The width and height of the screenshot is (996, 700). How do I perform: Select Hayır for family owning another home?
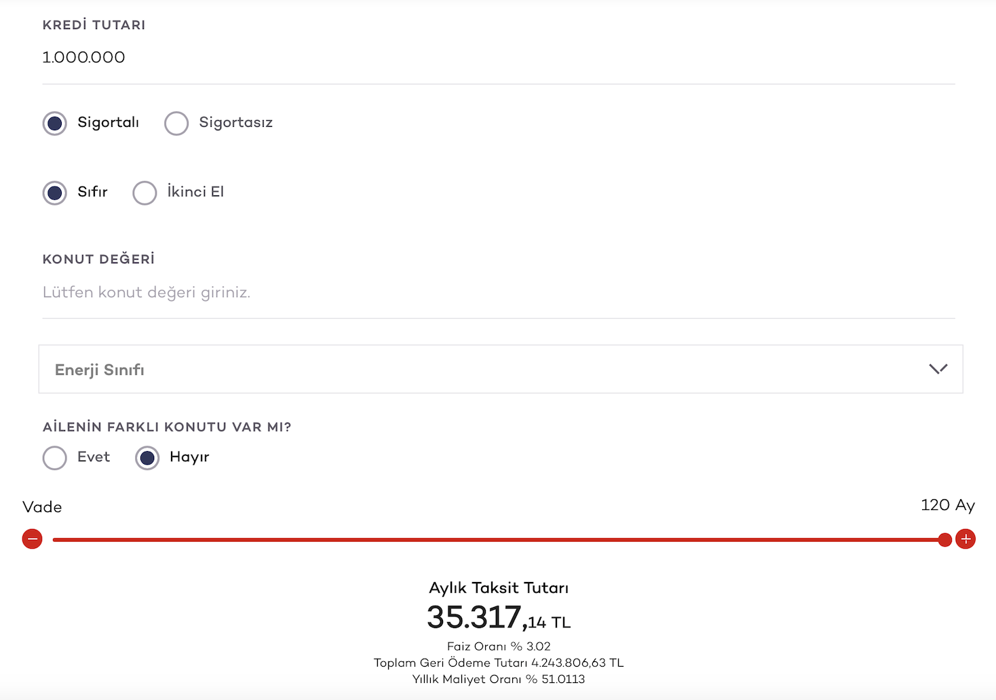click(x=147, y=458)
